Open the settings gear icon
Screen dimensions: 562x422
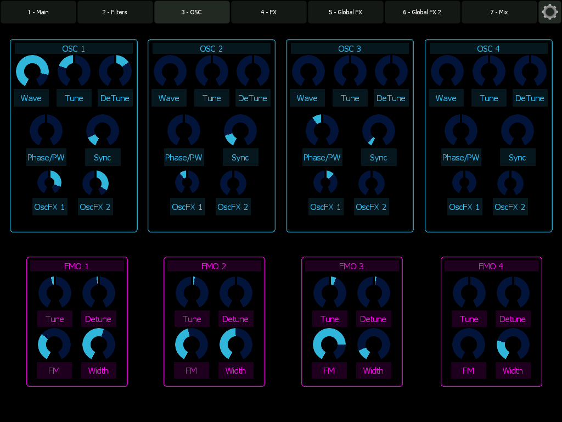click(x=550, y=12)
